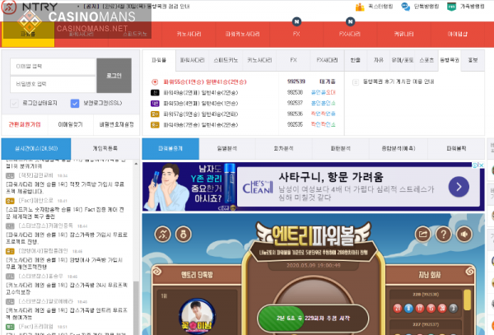Open 아이템샵 in red navigation bar

(x=458, y=34)
